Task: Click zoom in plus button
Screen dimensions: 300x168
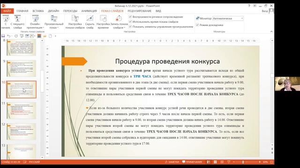Action: (x=260, y=162)
